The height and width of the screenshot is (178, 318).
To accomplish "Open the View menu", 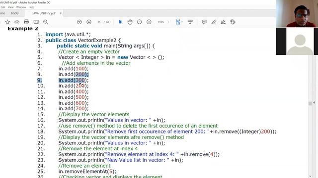I will point(10,7).
